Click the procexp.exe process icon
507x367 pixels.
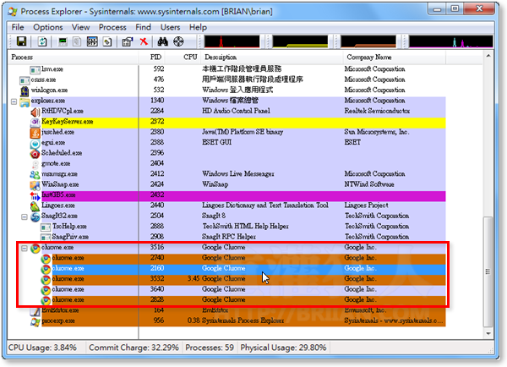pos(35,321)
